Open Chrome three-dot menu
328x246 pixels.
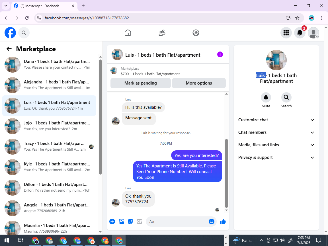322,18
